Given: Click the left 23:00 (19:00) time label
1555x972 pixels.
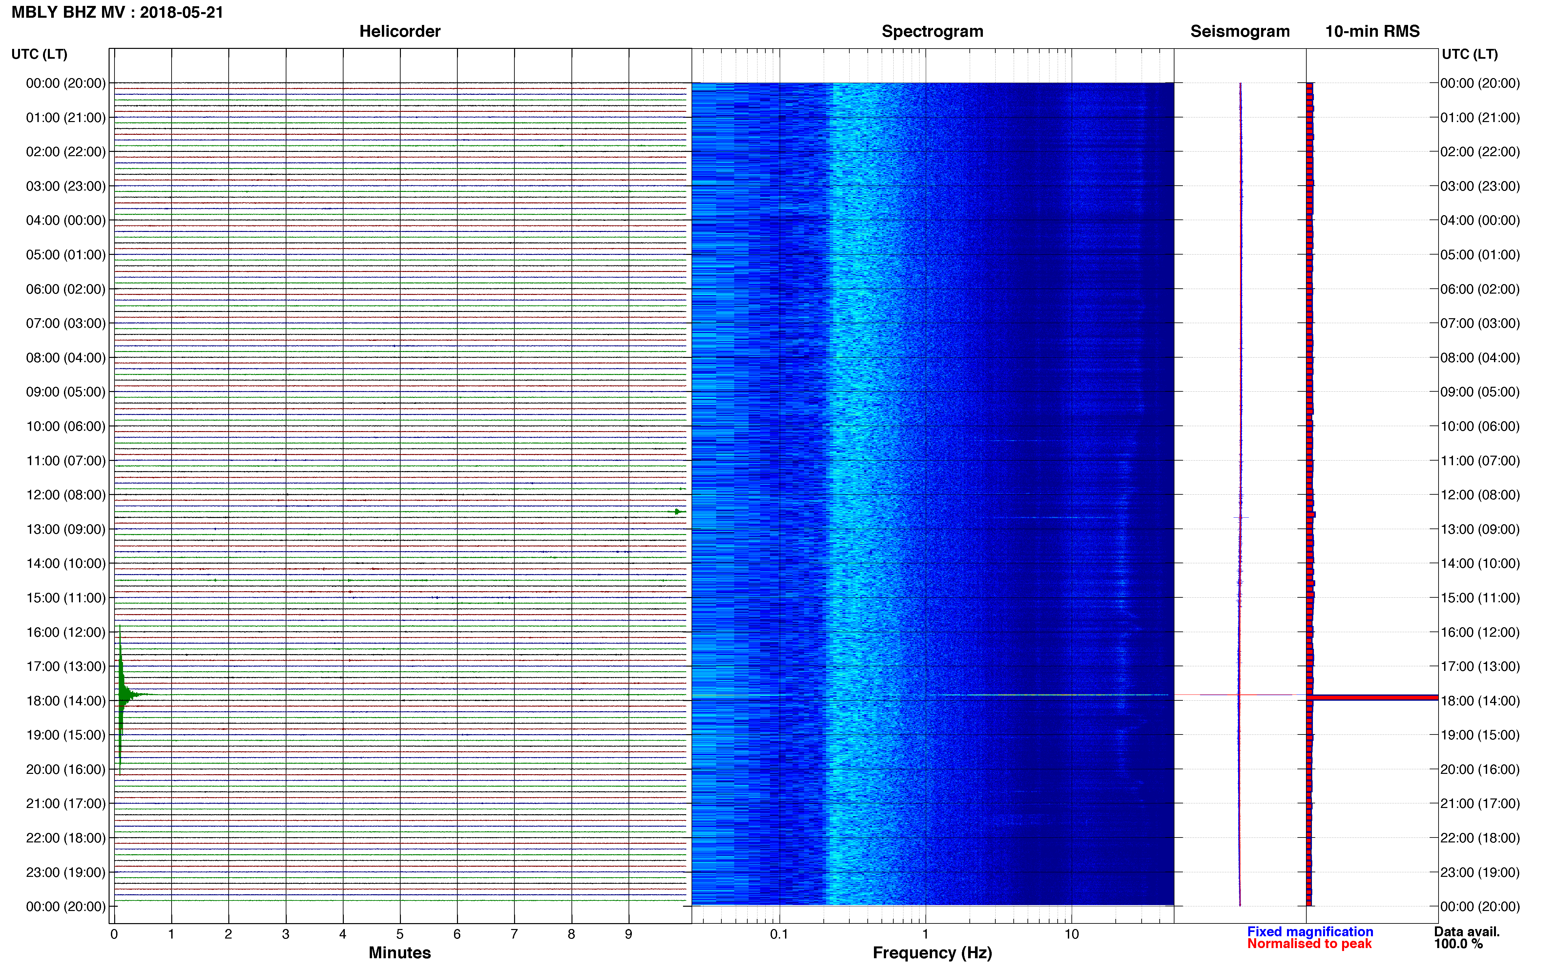Looking at the screenshot, I should pyautogui.click(x=66, y=872).
